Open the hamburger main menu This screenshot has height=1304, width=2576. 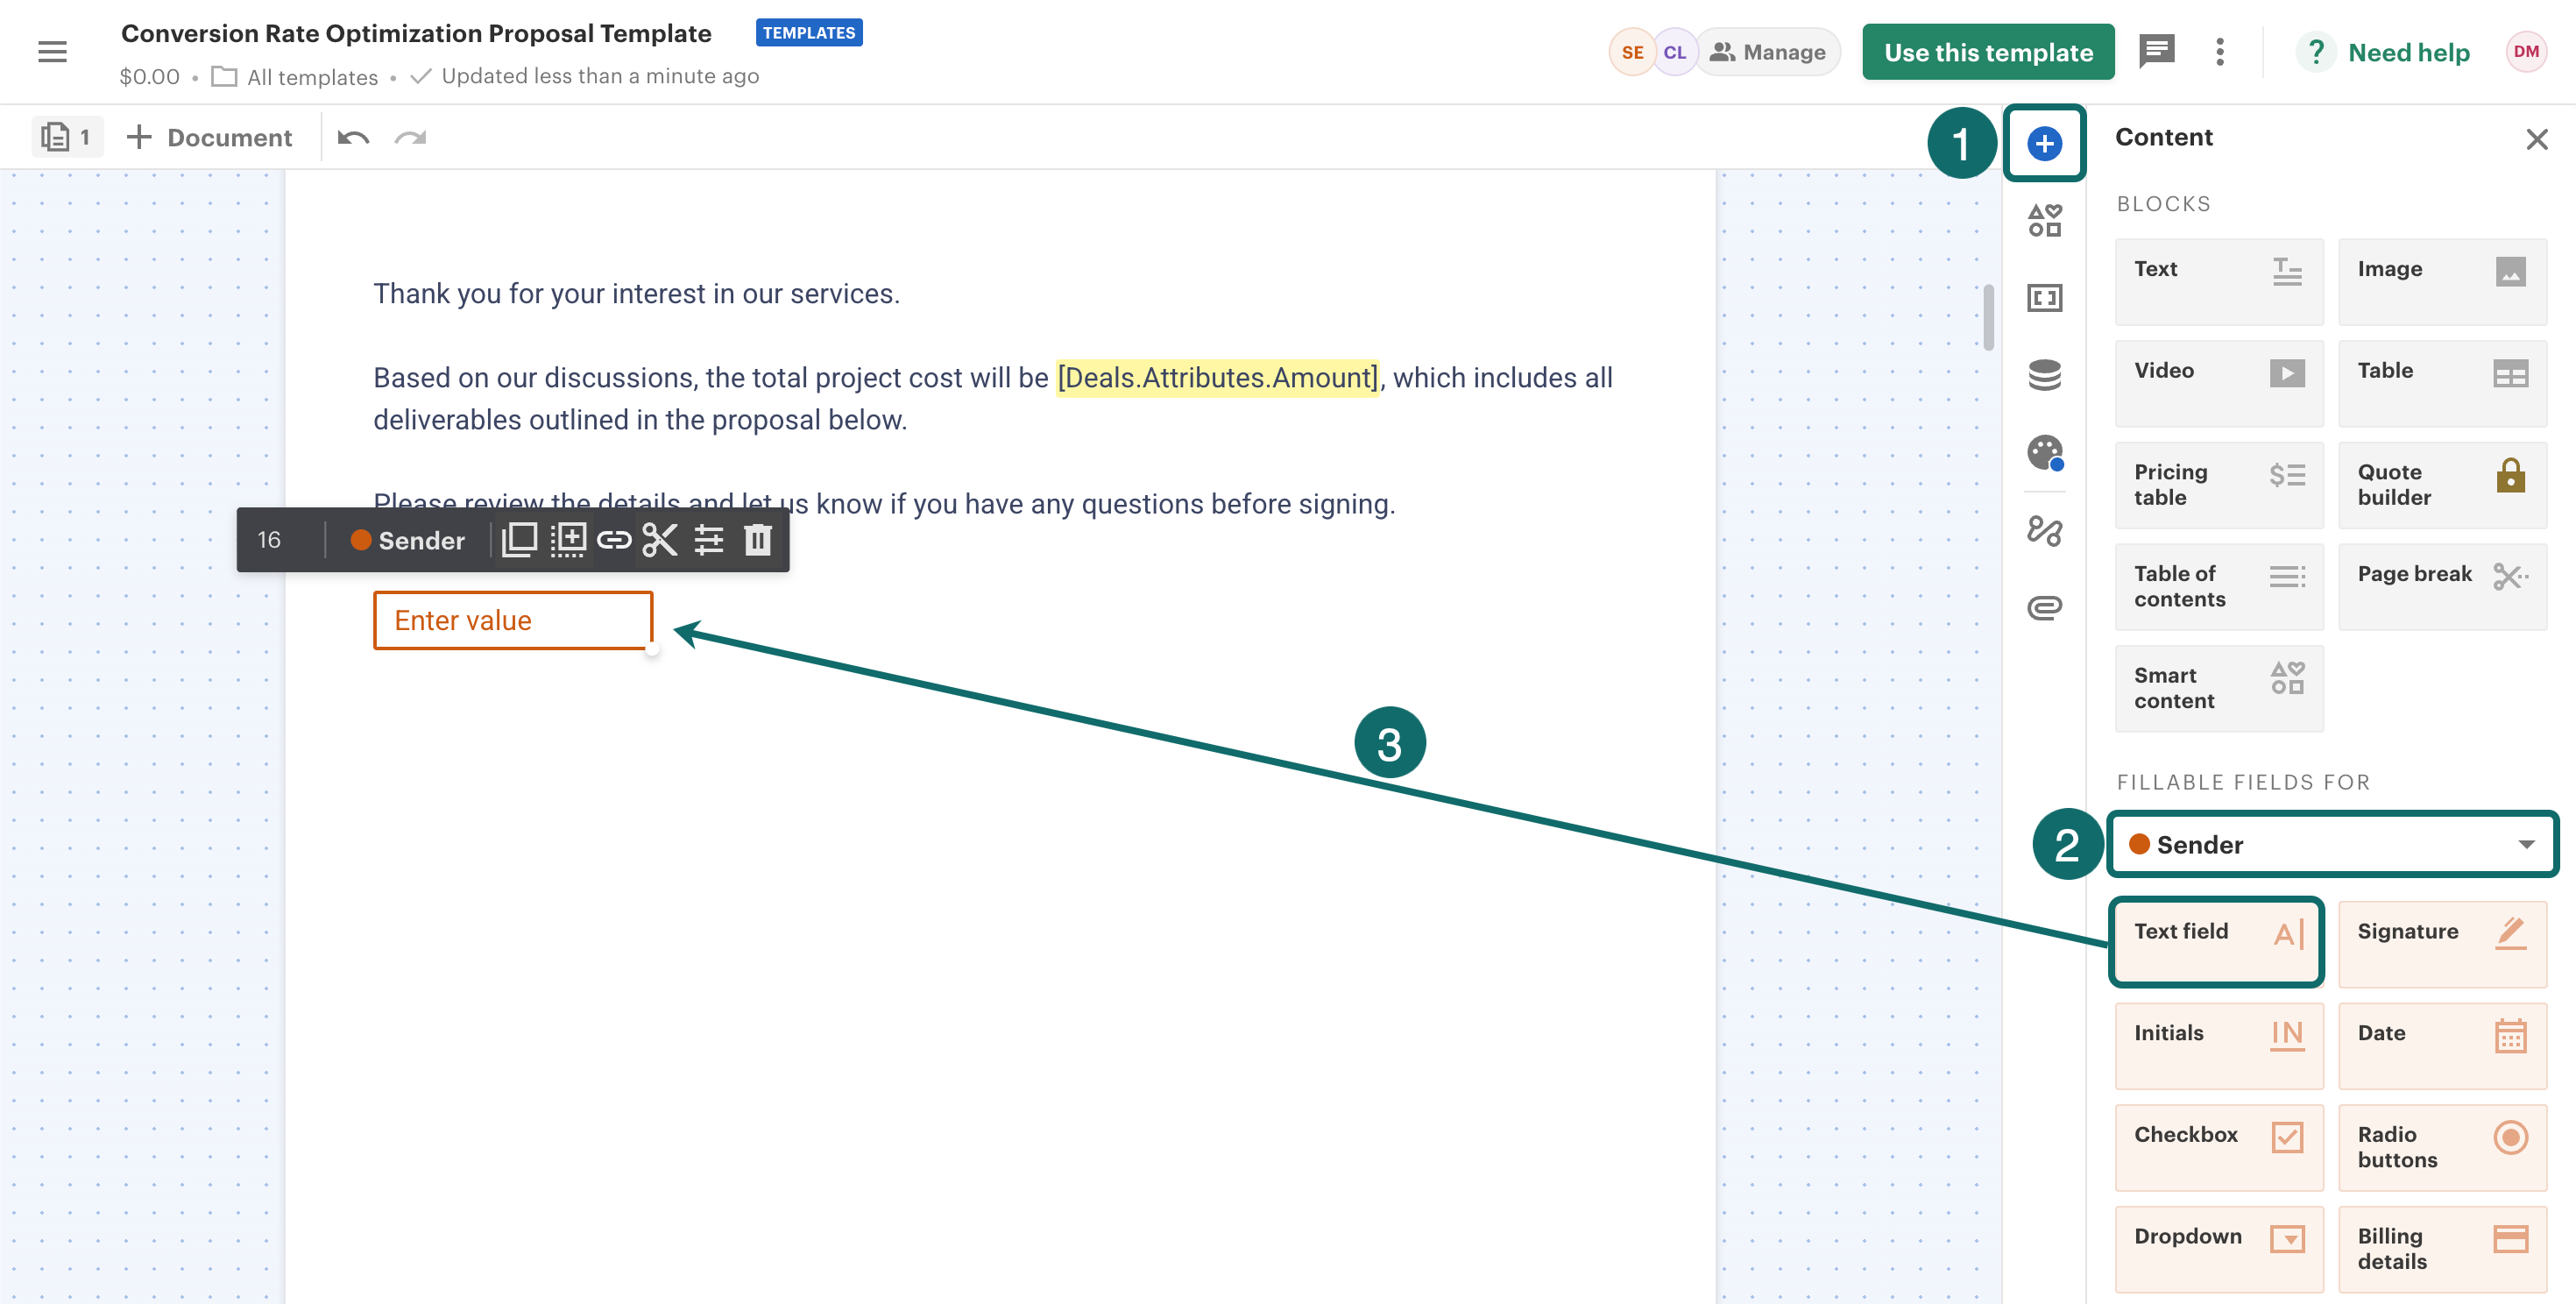click(x=52, y=52)
